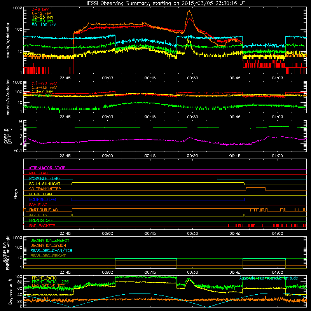Image resolution: width=311 pixels, height=311 pixels.
Task: Click the MAX_DET_VS_TOT legend label
Action: tap(48, 286)
